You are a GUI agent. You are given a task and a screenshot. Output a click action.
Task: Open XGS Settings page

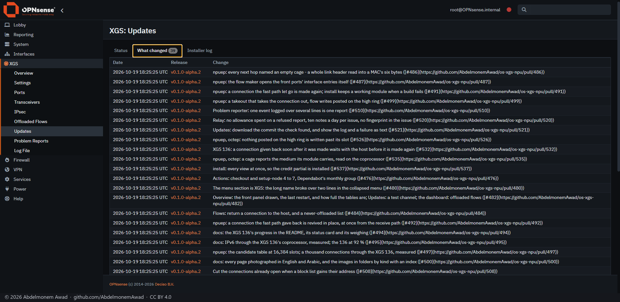pyautogui.click(x=52, y=83)
